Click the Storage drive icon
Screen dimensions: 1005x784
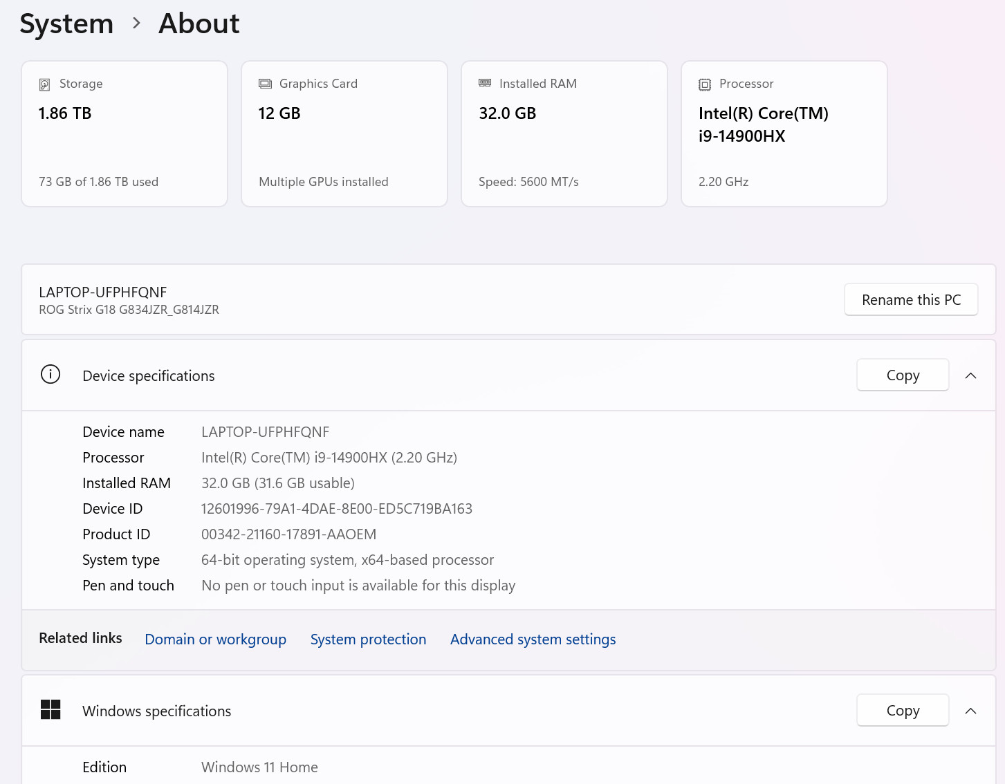point(45,84)
